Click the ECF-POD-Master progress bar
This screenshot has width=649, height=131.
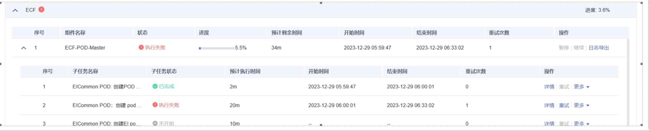click(217, 48)
